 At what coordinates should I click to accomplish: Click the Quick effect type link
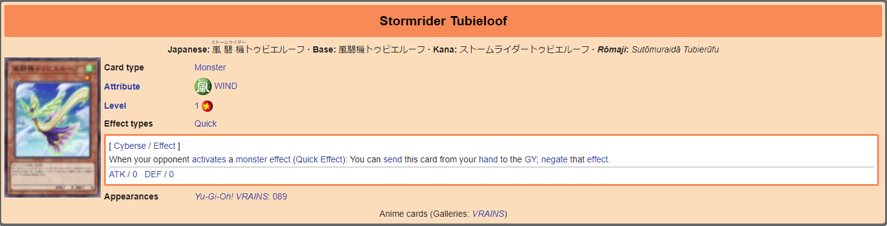[x=206, y=123]
